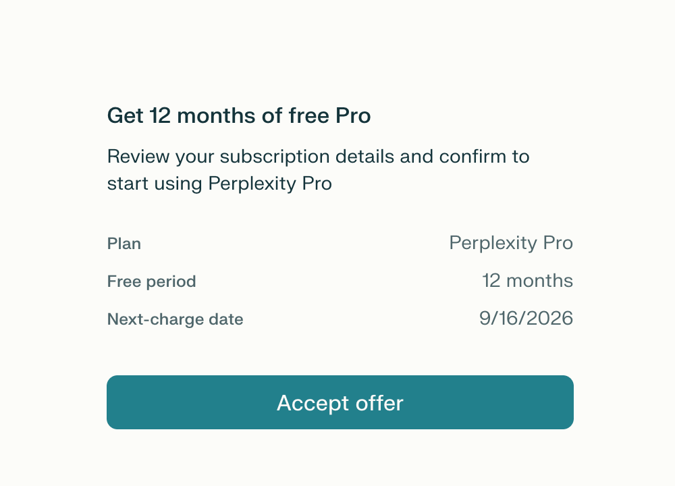675x486 pixels.
Task: Click the 9/16/2026 date value
Action: (526, 319)
